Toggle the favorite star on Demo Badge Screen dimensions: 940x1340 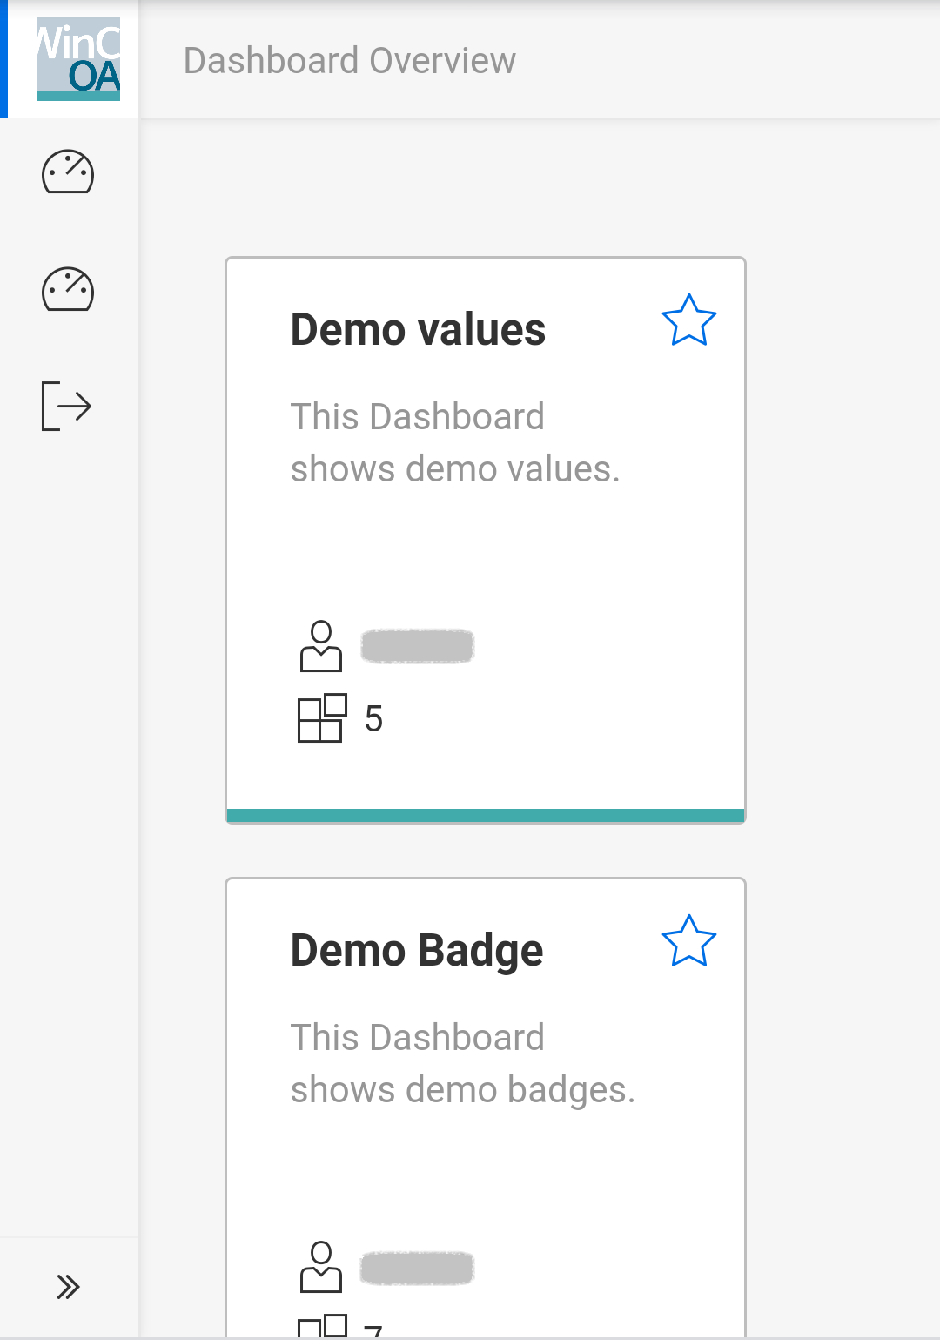click(x=688, y=941)
